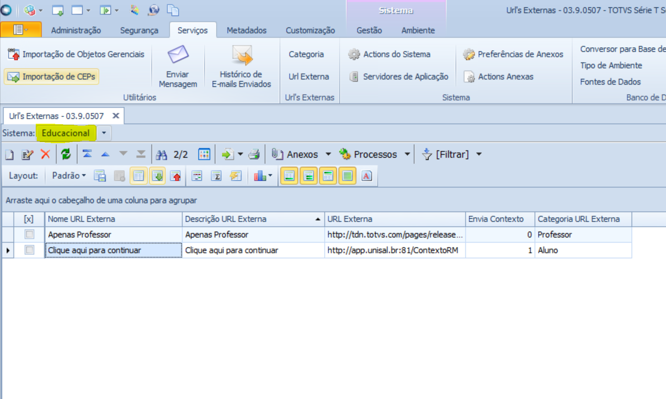Tick checkbox for Clique aqui para continuar row
Viewport: 666px width, 399px height.
click(x=29, y=250)
